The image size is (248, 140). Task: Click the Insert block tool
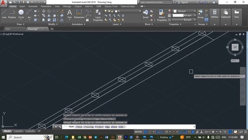coord(146,14)
